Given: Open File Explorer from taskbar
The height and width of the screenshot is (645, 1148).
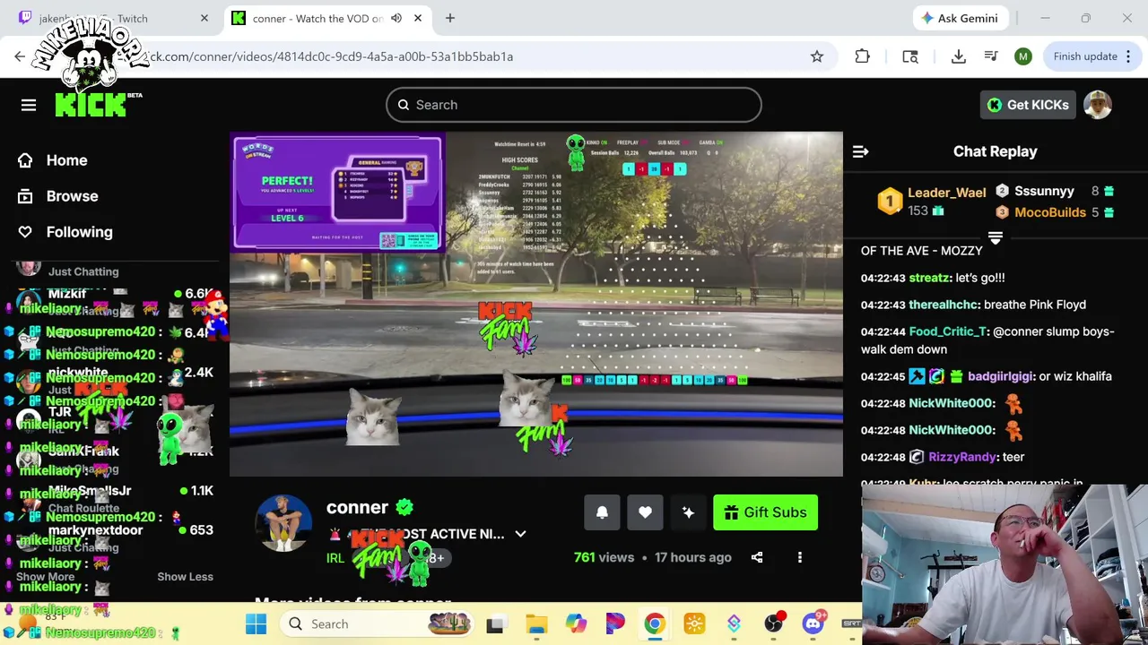Looking at the screenshot, I should pos(536,623).
